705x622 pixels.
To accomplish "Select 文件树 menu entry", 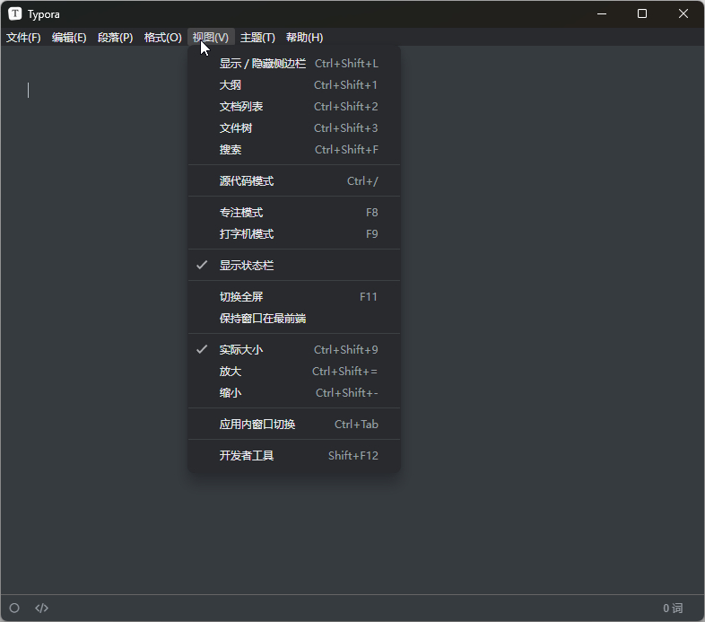I will 294,128.
